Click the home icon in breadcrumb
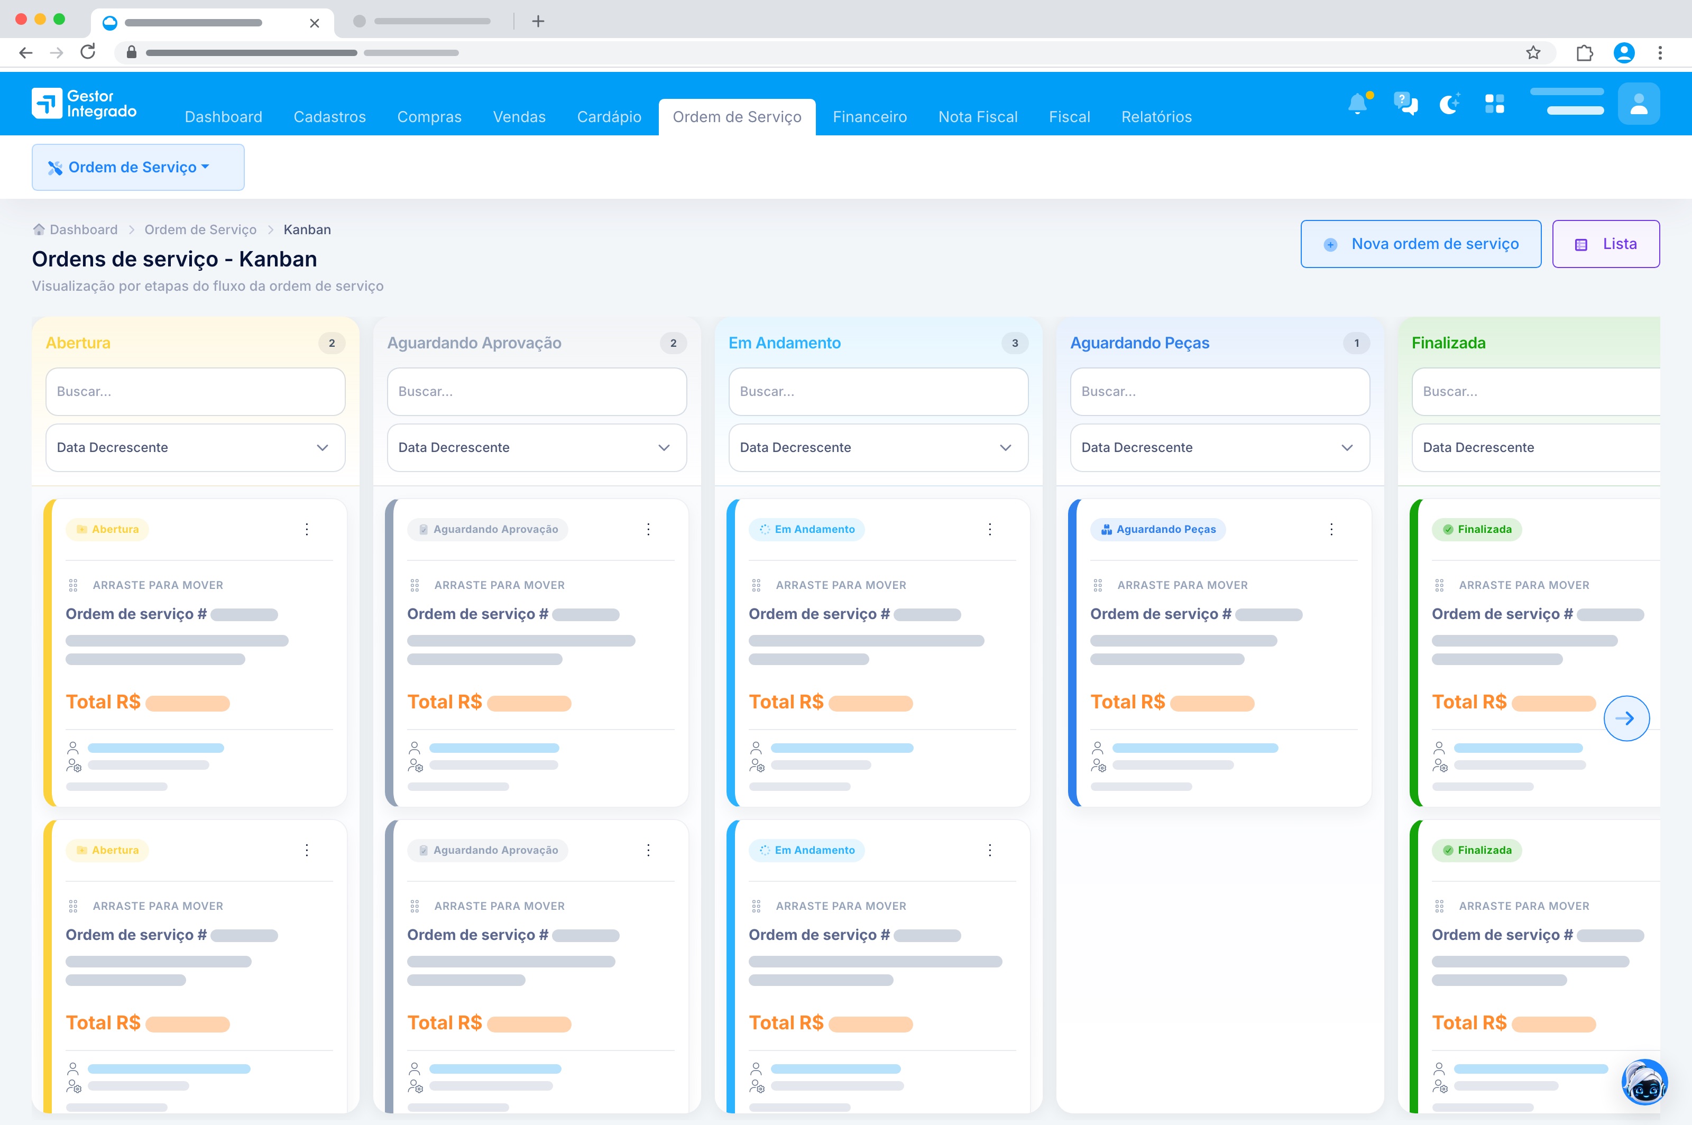Screen dimensions: 1692x1125 tap(39, 229)
